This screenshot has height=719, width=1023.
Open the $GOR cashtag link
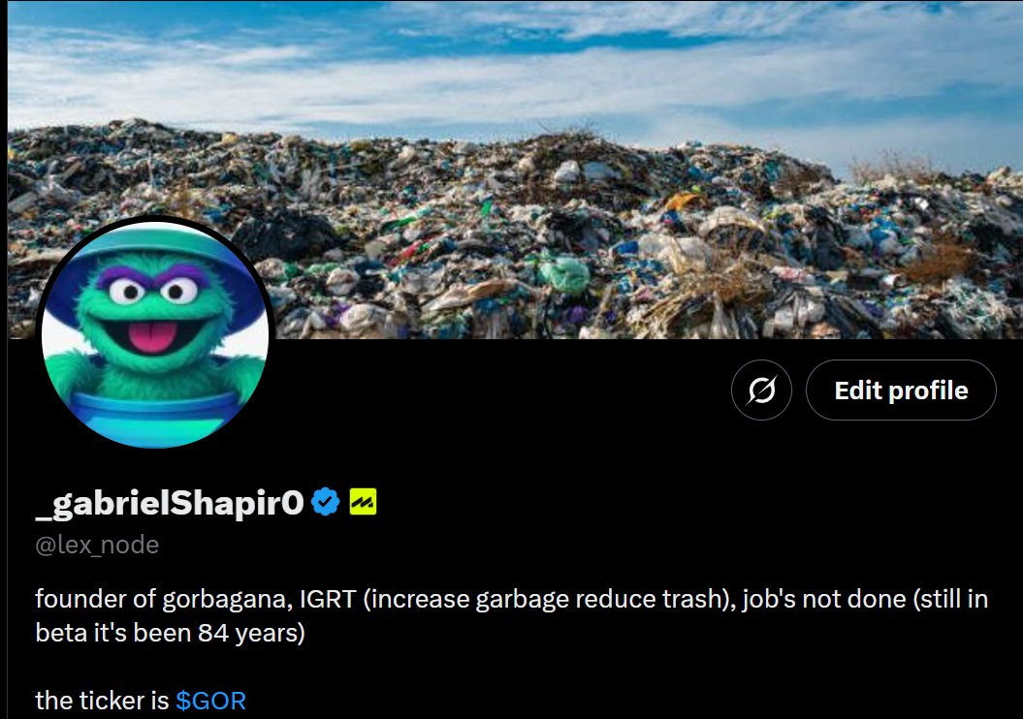tap(210, 701)
